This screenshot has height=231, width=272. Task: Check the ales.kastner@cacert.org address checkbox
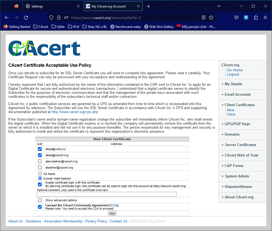40,161
